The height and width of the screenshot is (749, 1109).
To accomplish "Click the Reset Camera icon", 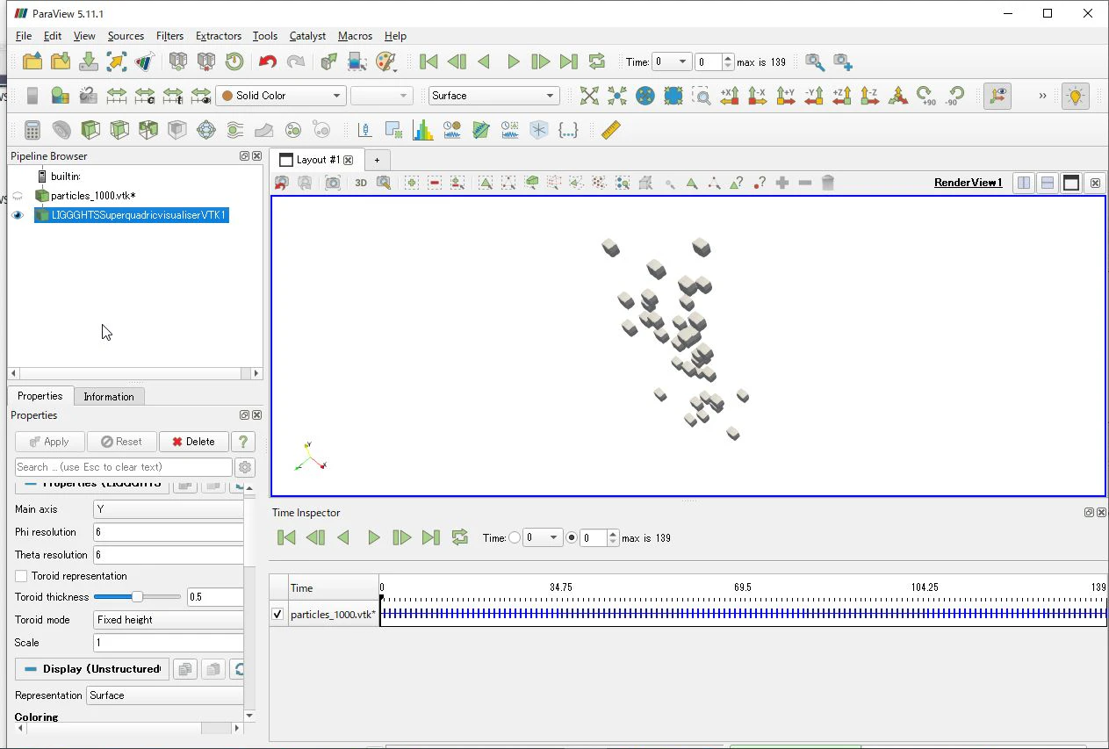I will (x=589, y=96).
